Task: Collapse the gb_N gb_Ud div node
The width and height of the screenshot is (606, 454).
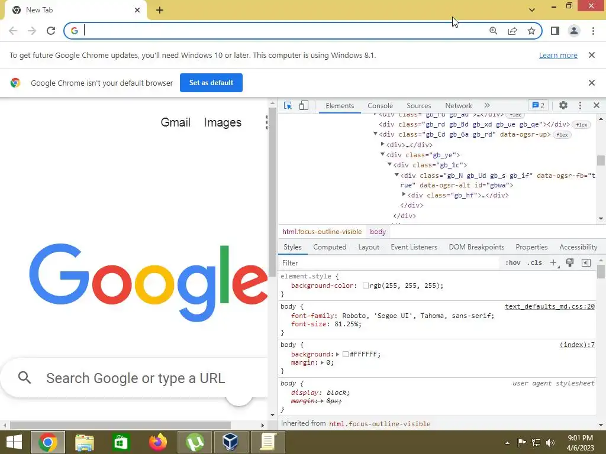Action: pos(397,175)
